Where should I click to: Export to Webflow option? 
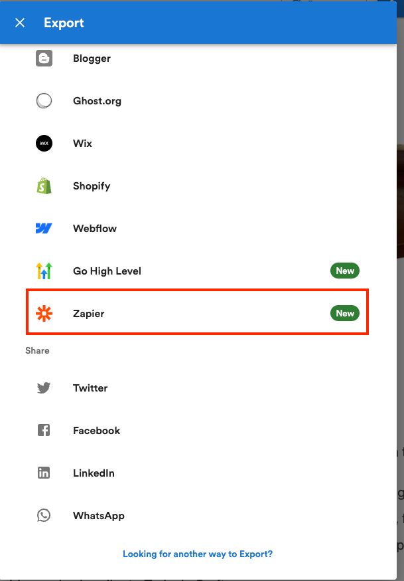[x=198, y=228]
